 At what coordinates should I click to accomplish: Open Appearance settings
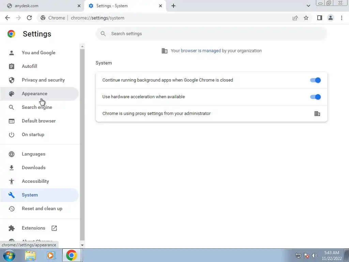tap(40, 93)
